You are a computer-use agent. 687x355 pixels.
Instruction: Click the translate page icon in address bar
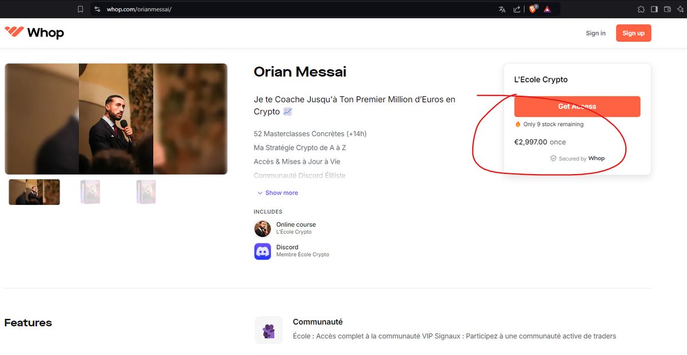tap(502, 9)
